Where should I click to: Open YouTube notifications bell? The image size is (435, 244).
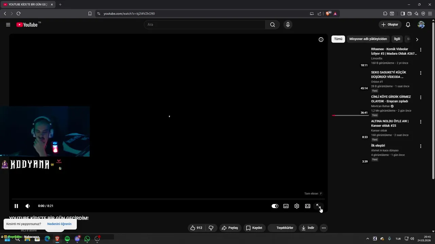click(408, 25)
